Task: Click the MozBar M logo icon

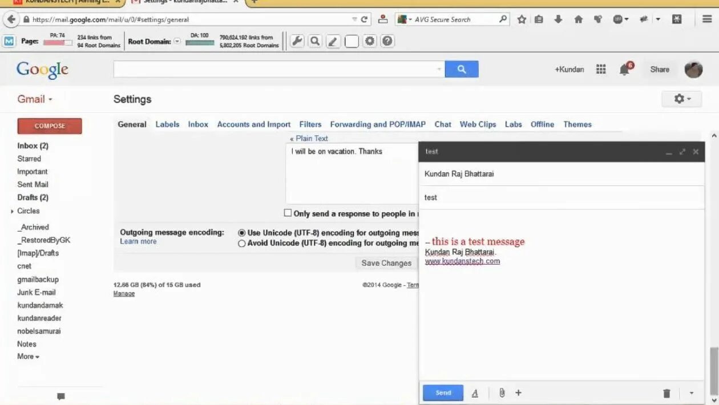Action: coord(9,41)
